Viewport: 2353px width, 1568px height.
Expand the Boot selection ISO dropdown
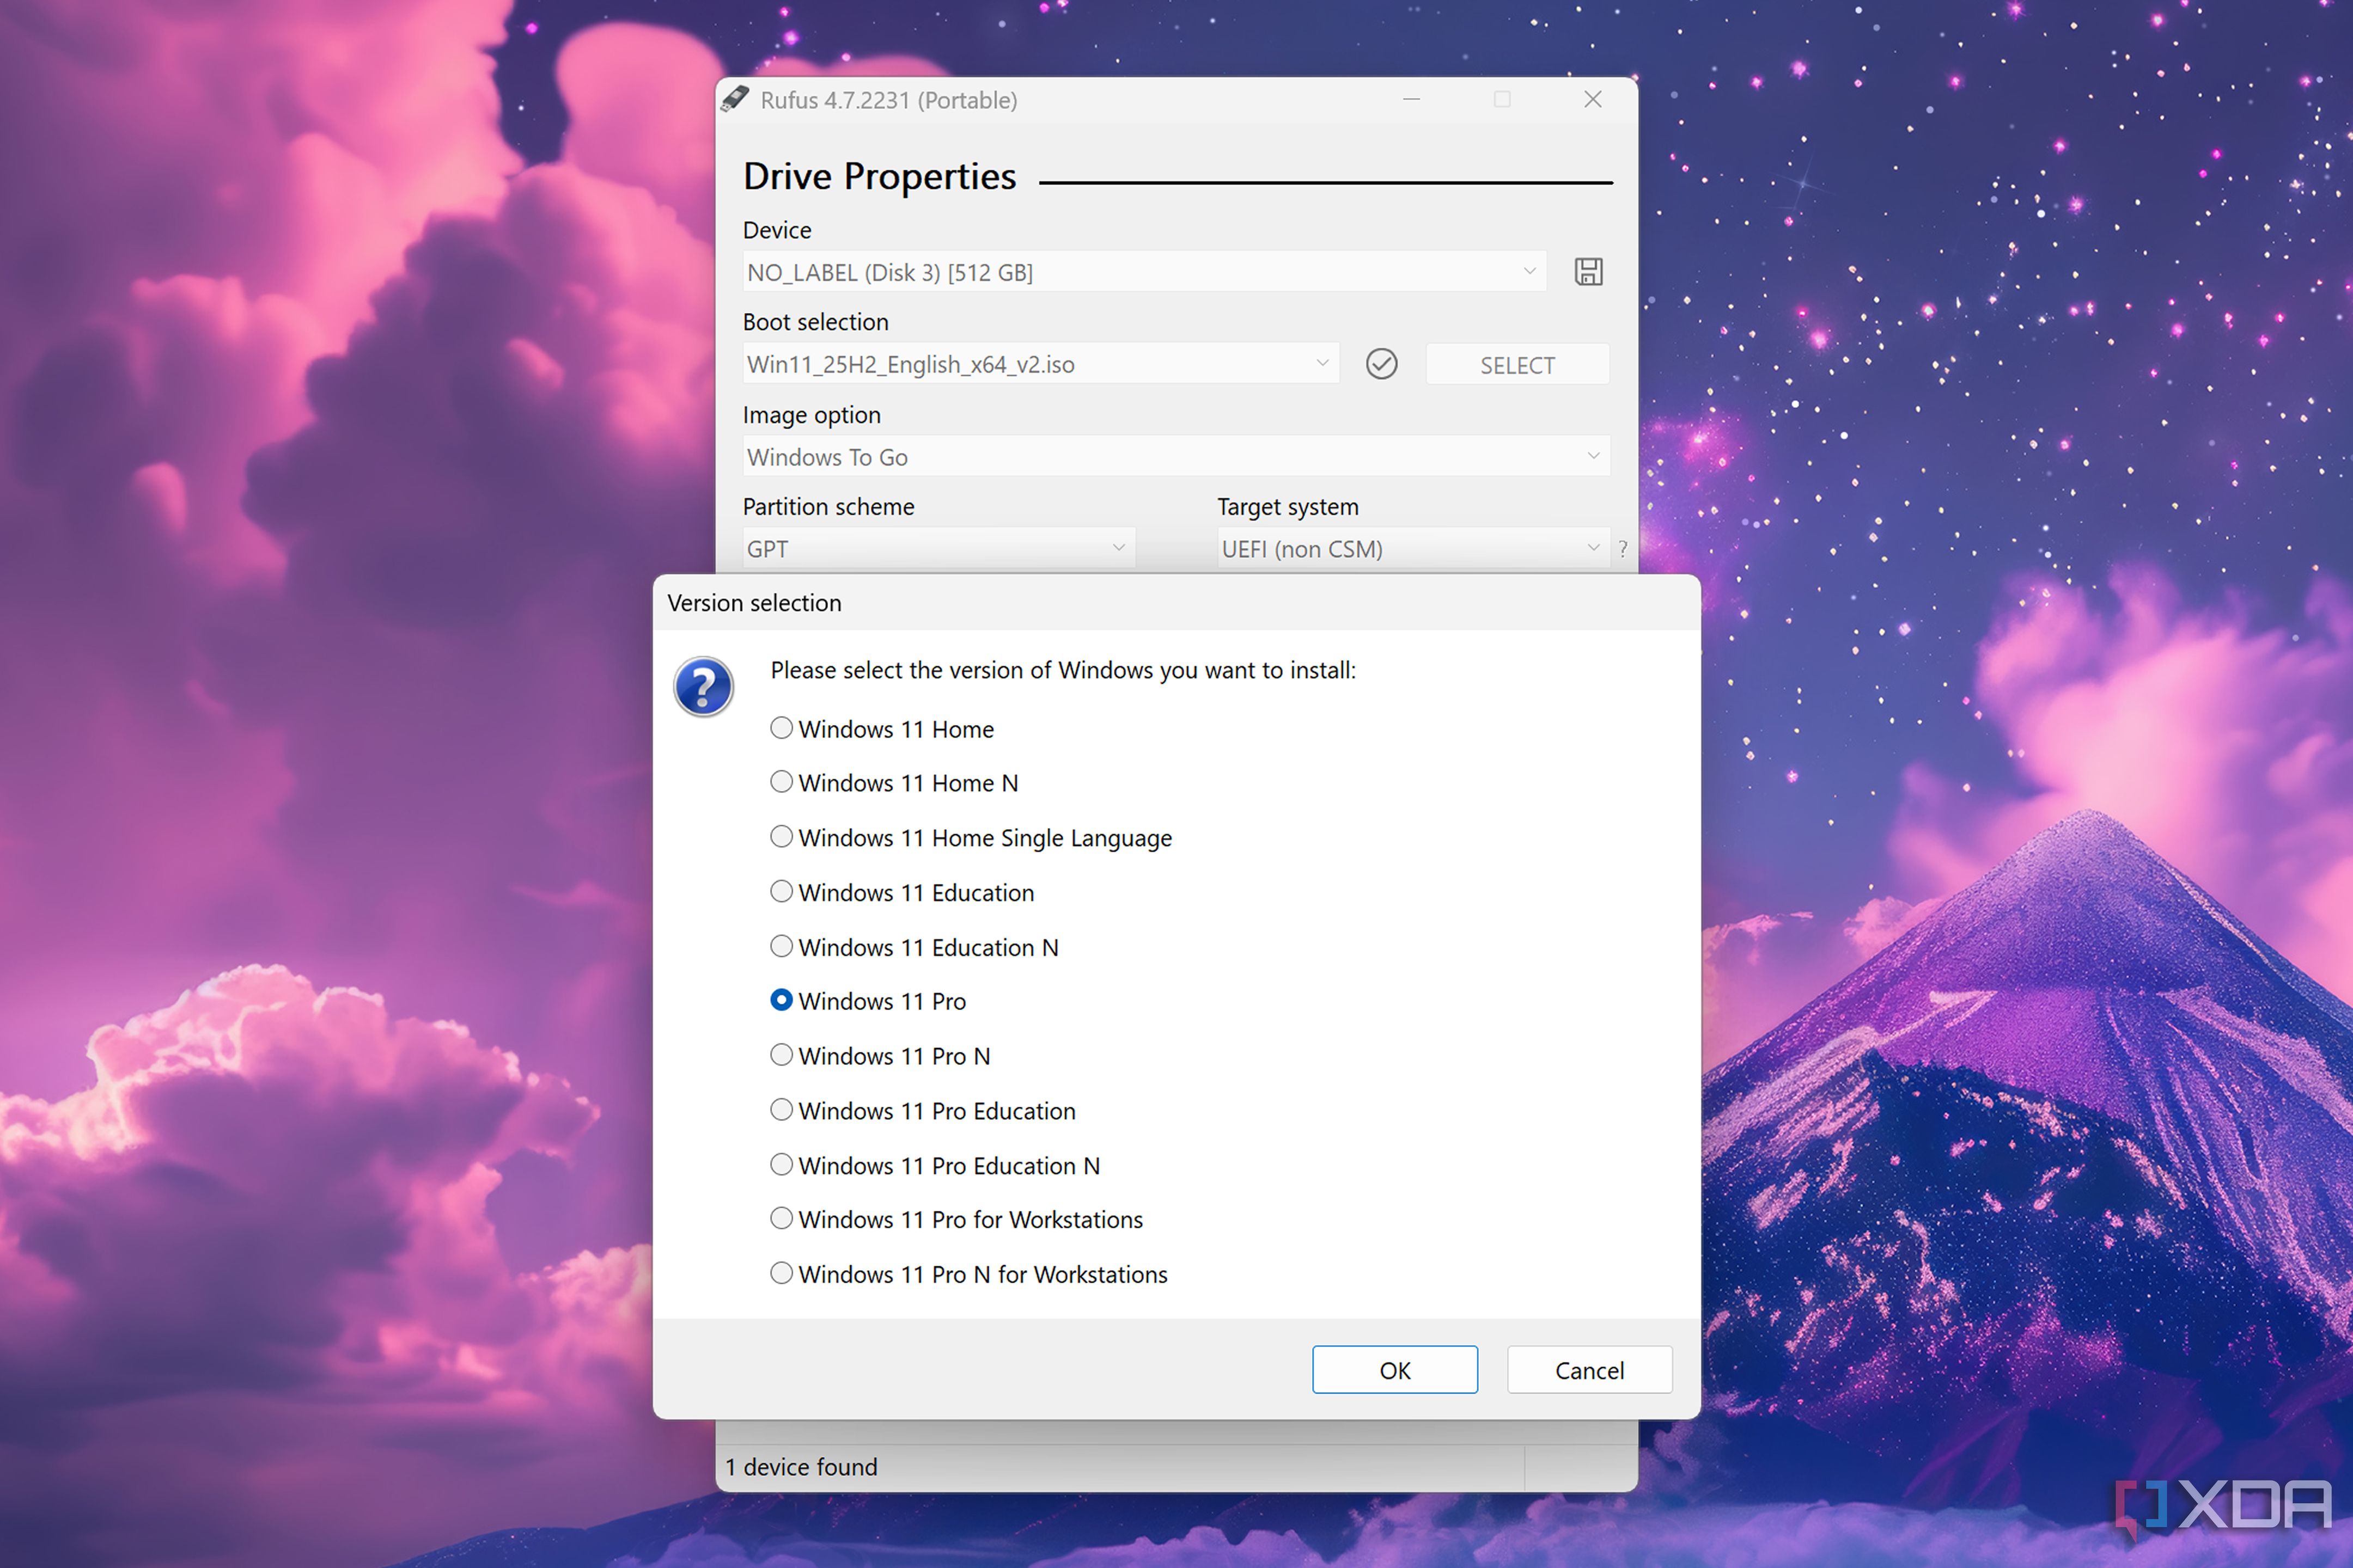1039,363
